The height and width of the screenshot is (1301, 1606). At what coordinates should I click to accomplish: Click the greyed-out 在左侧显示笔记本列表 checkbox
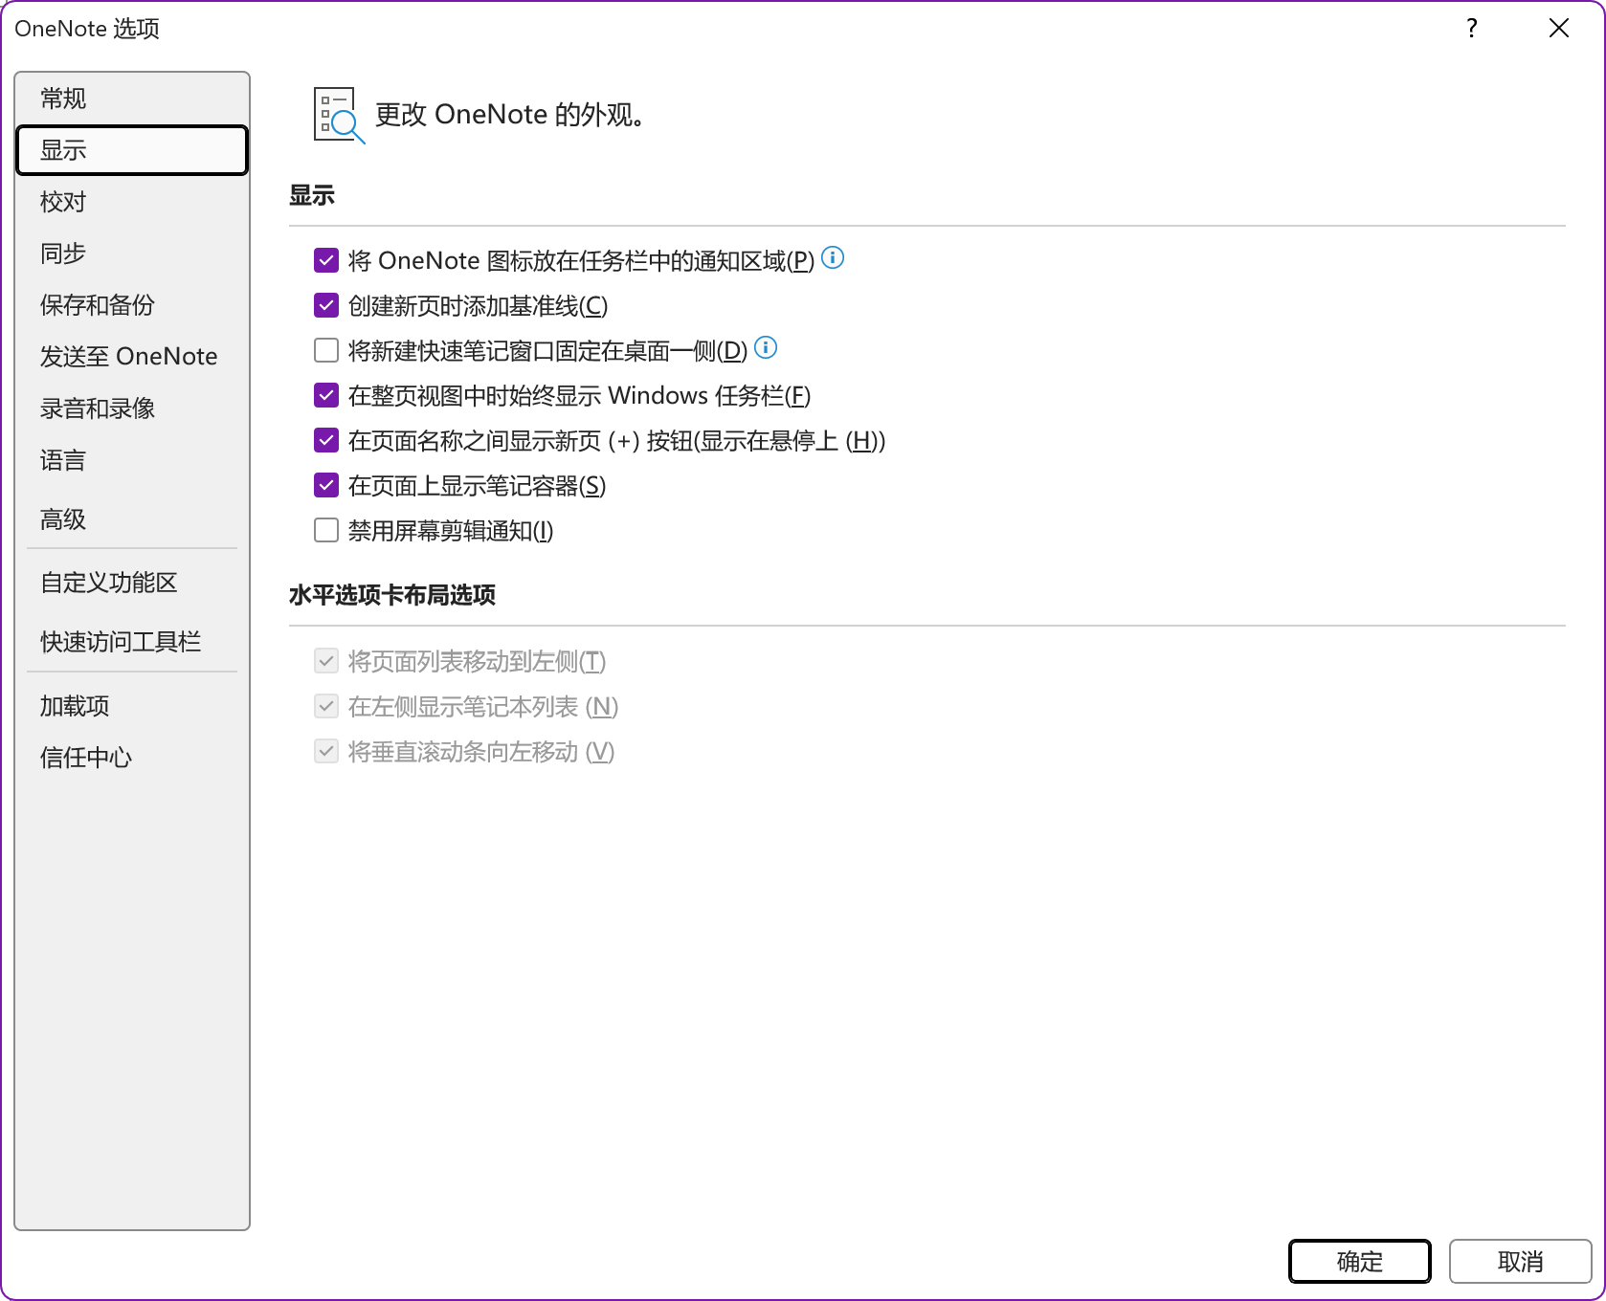[326, 706]
